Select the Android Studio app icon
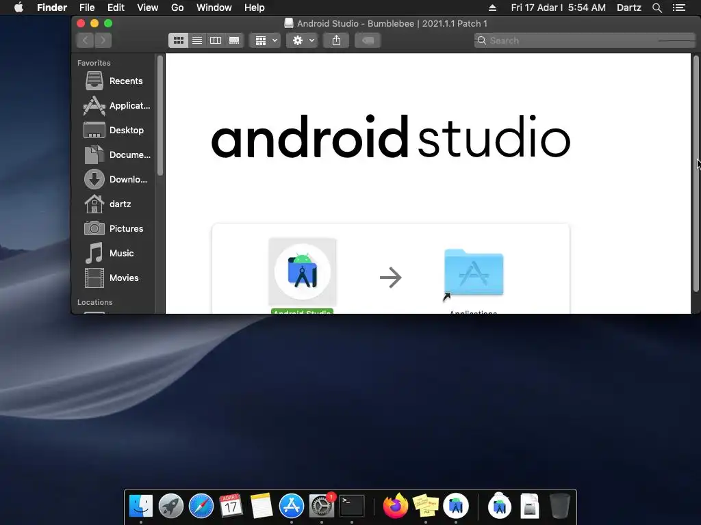The image size is (701, 525). coord(302,272)
